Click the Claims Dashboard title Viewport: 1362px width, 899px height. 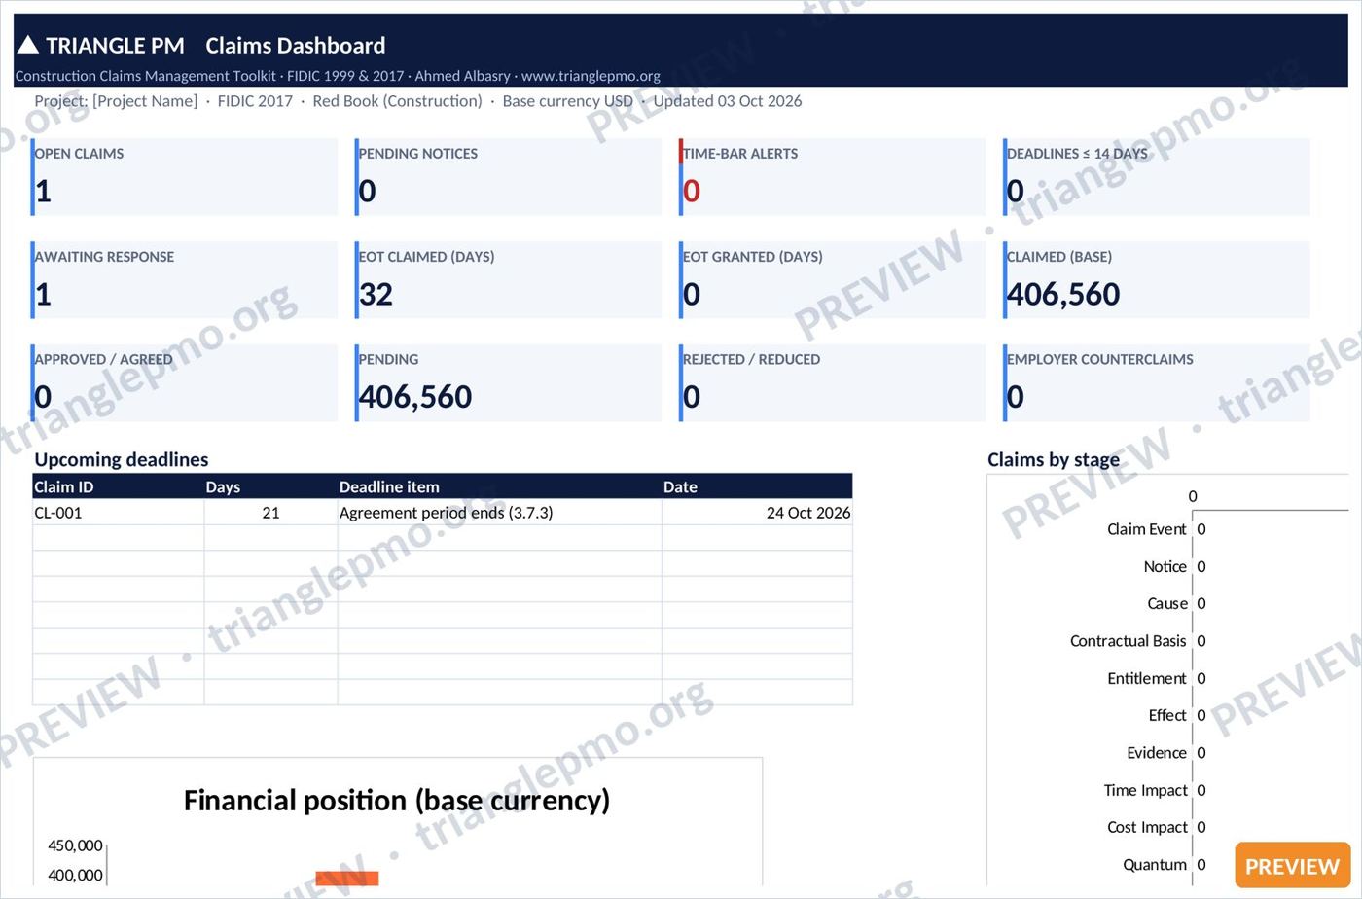(x=296, y=45)
